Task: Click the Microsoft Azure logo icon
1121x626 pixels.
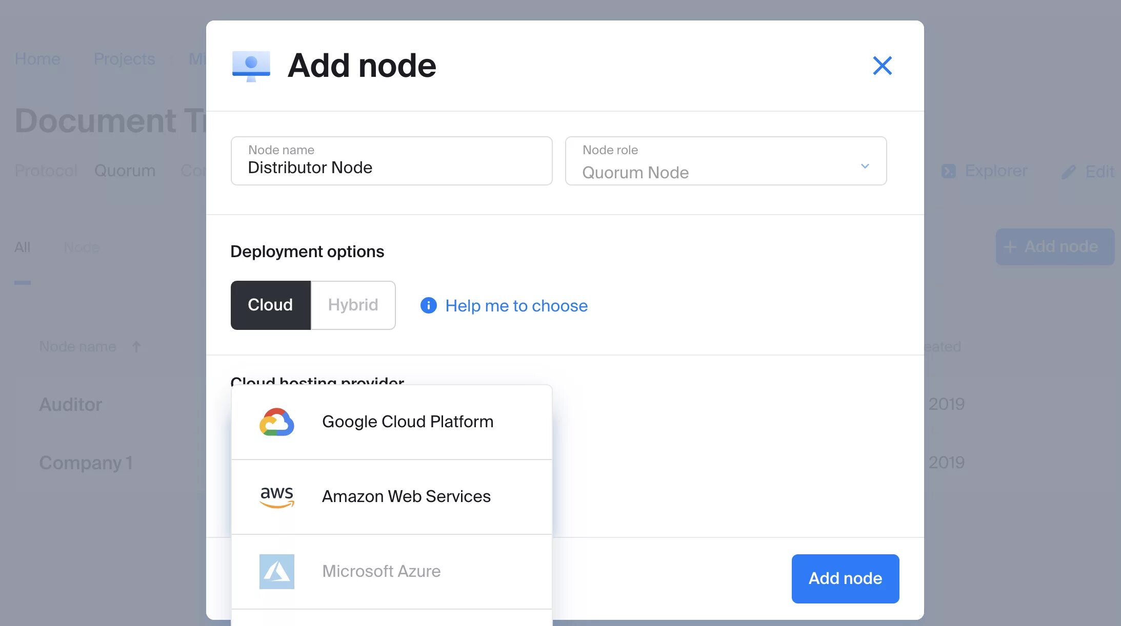Action: [276, 572]
